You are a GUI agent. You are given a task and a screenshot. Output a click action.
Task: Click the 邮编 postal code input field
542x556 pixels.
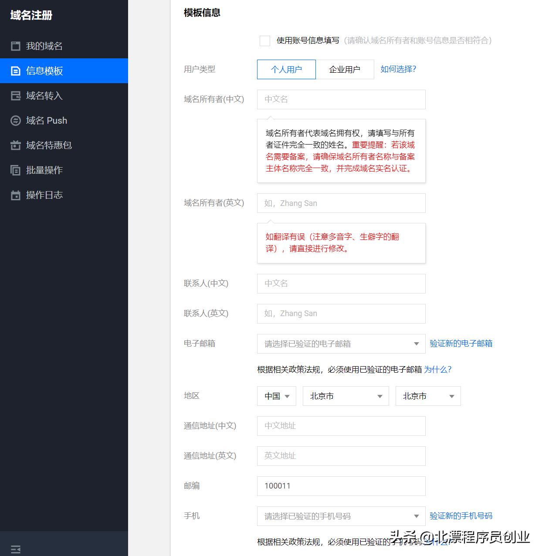point(341,486)
